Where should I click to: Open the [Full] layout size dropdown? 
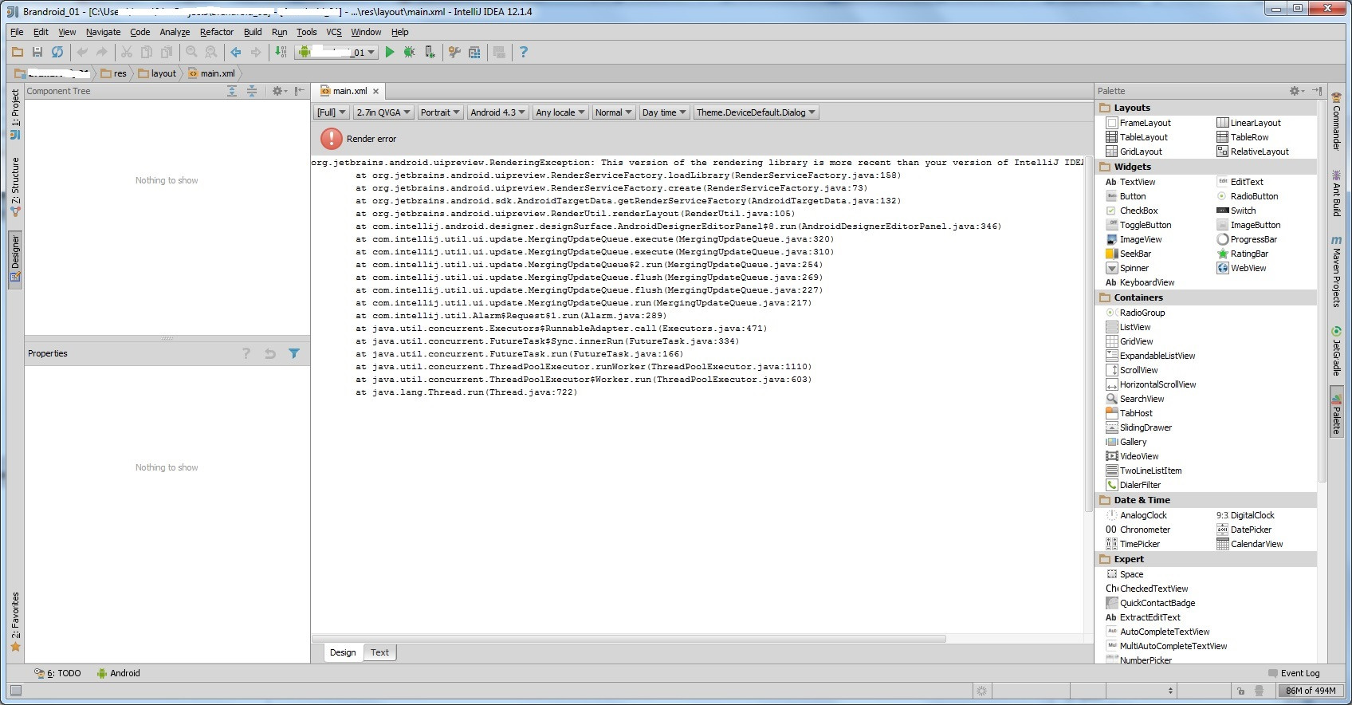pos(332,112)
